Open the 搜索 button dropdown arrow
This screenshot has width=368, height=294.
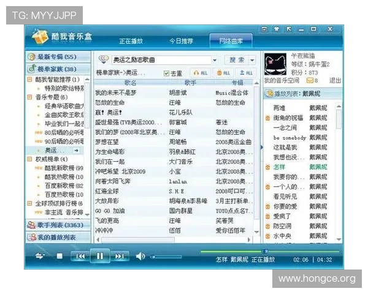(x=253, y=60)
